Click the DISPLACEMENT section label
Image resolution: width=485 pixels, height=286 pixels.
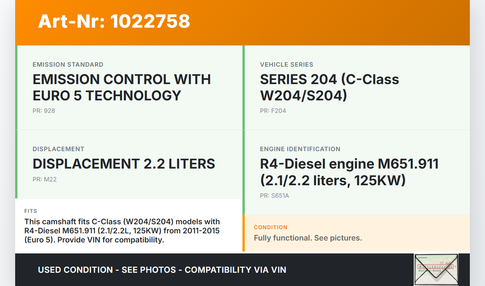58,149
